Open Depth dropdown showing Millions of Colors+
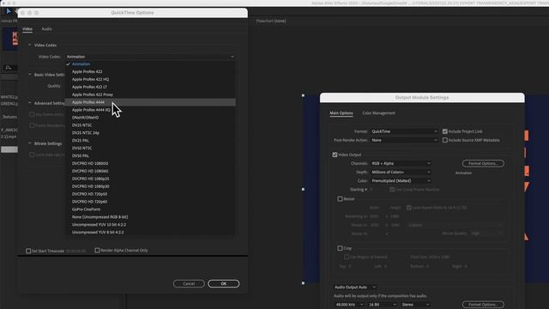 [401, 172]
